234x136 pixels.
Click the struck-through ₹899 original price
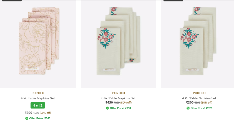point(117,103)
